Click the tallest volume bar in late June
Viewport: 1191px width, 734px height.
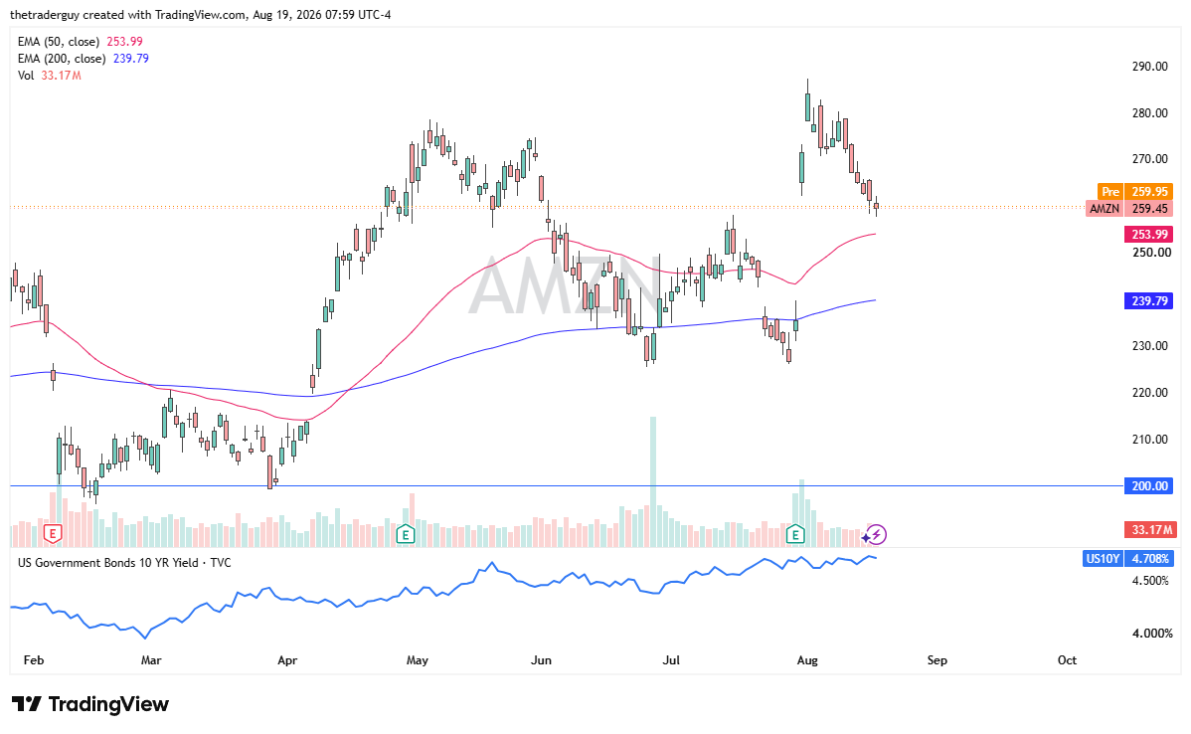tap(652, 481)
